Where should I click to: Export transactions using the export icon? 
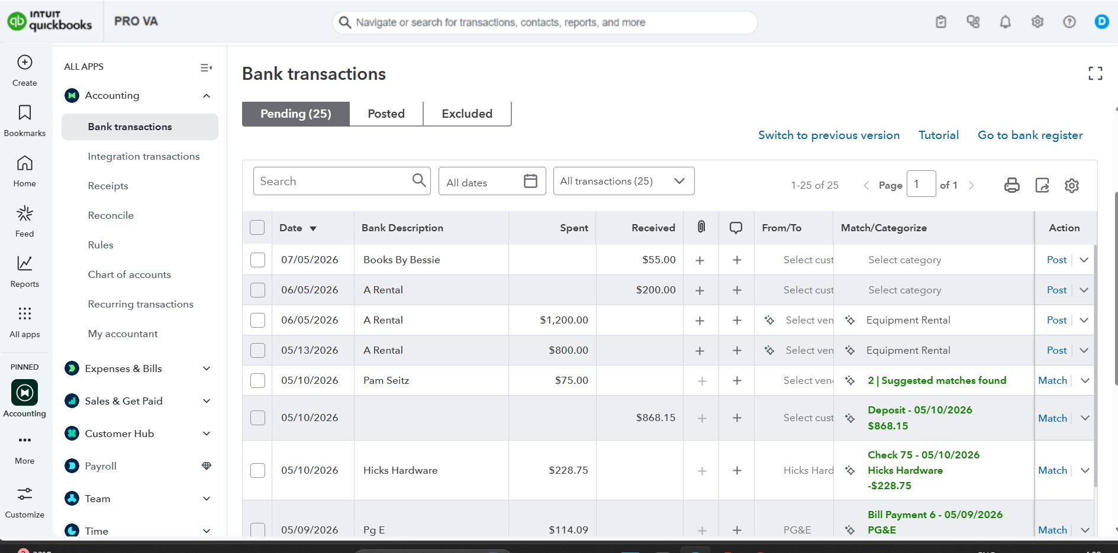pyautogui.click(x=1042, y=185)
